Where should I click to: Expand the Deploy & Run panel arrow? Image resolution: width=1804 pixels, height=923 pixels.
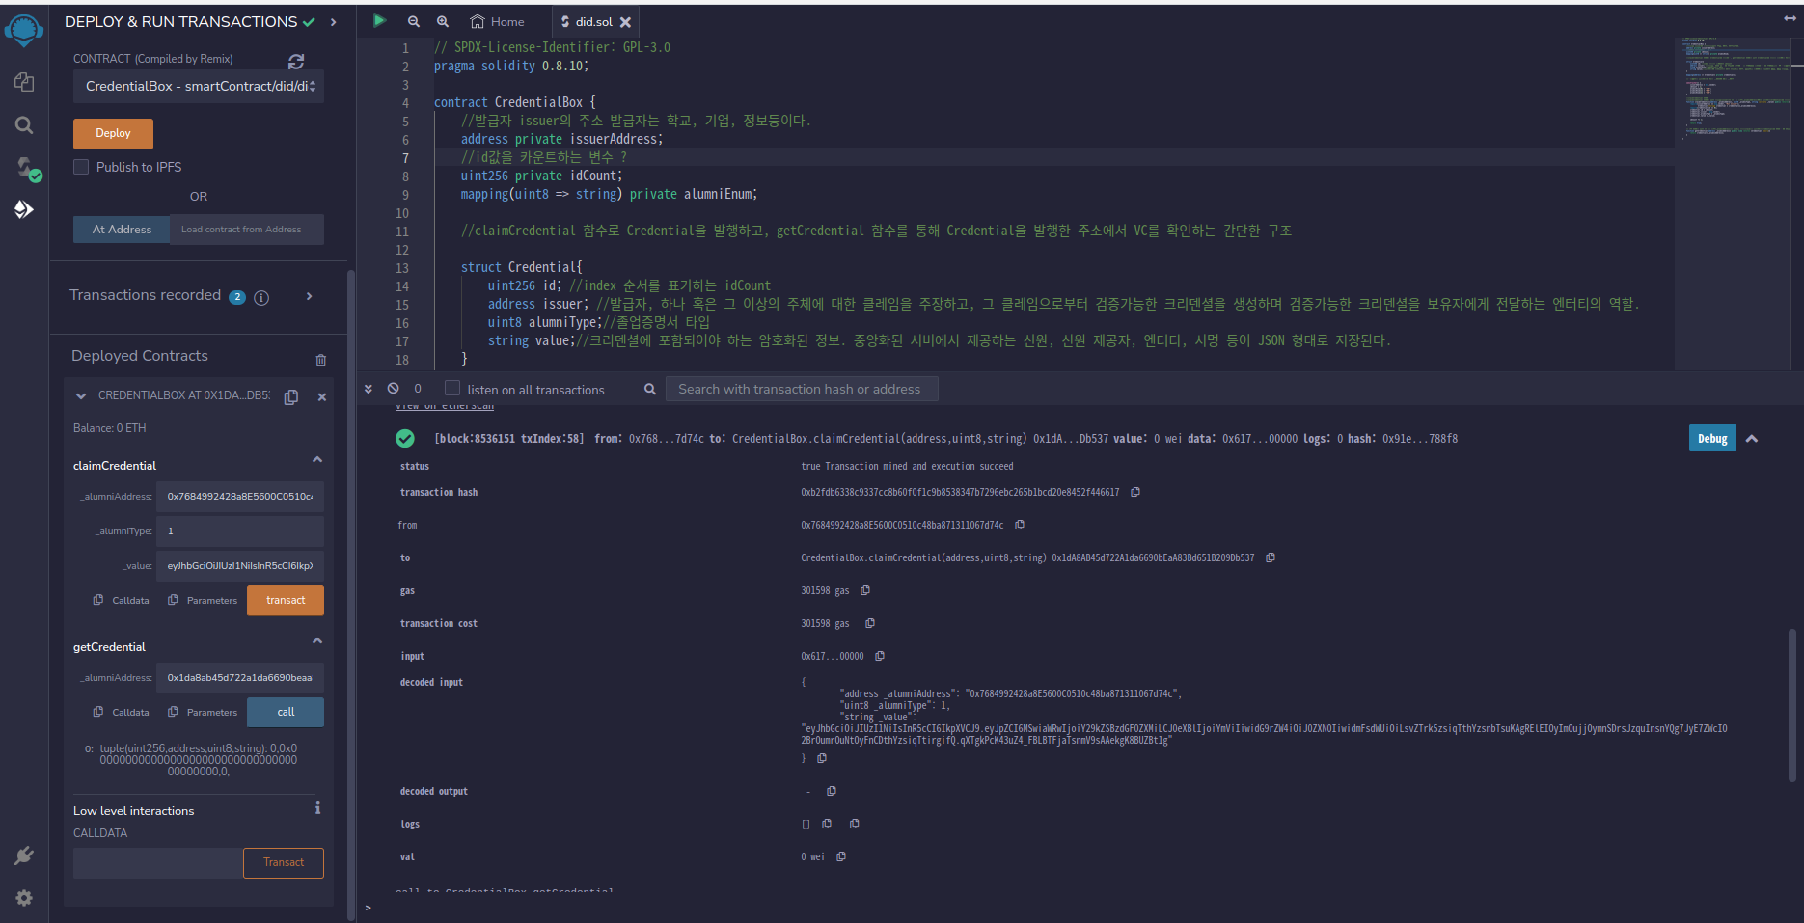tap(334, 21)
